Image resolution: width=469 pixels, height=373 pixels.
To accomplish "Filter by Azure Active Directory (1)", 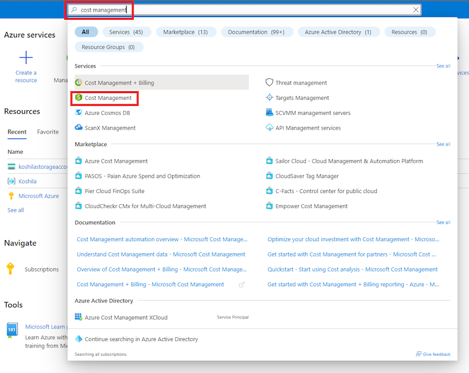I will click(x=338, y=32).
